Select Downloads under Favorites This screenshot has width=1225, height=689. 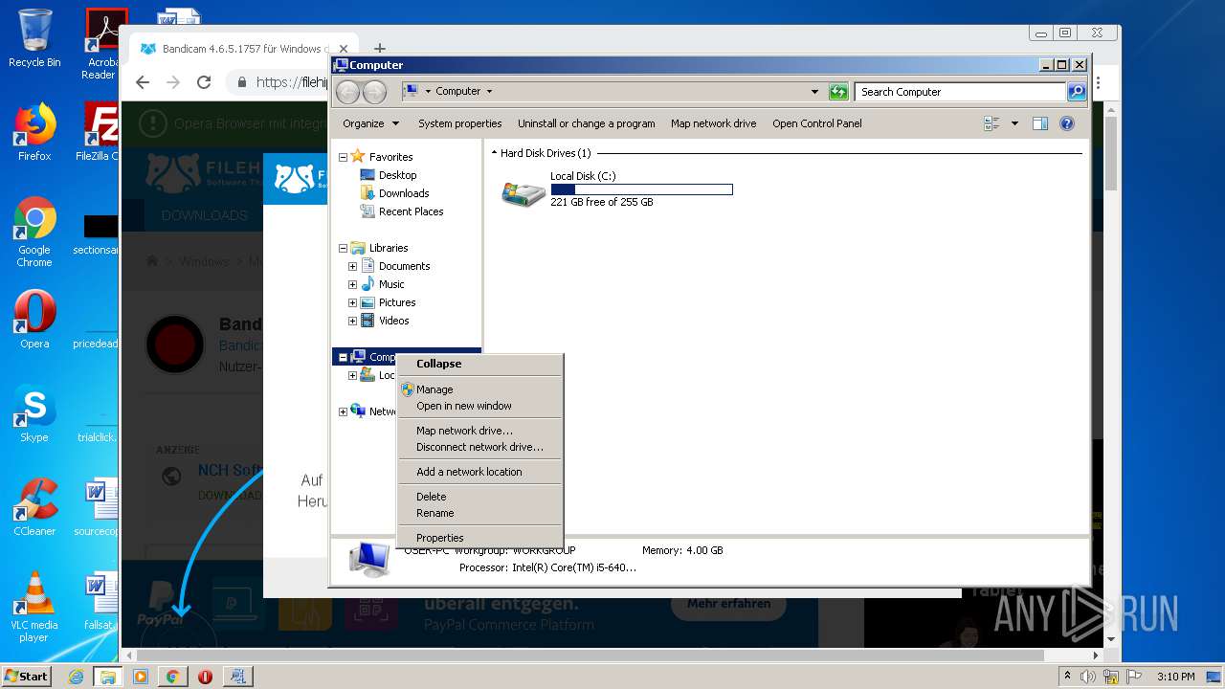(x=403, y=193)
